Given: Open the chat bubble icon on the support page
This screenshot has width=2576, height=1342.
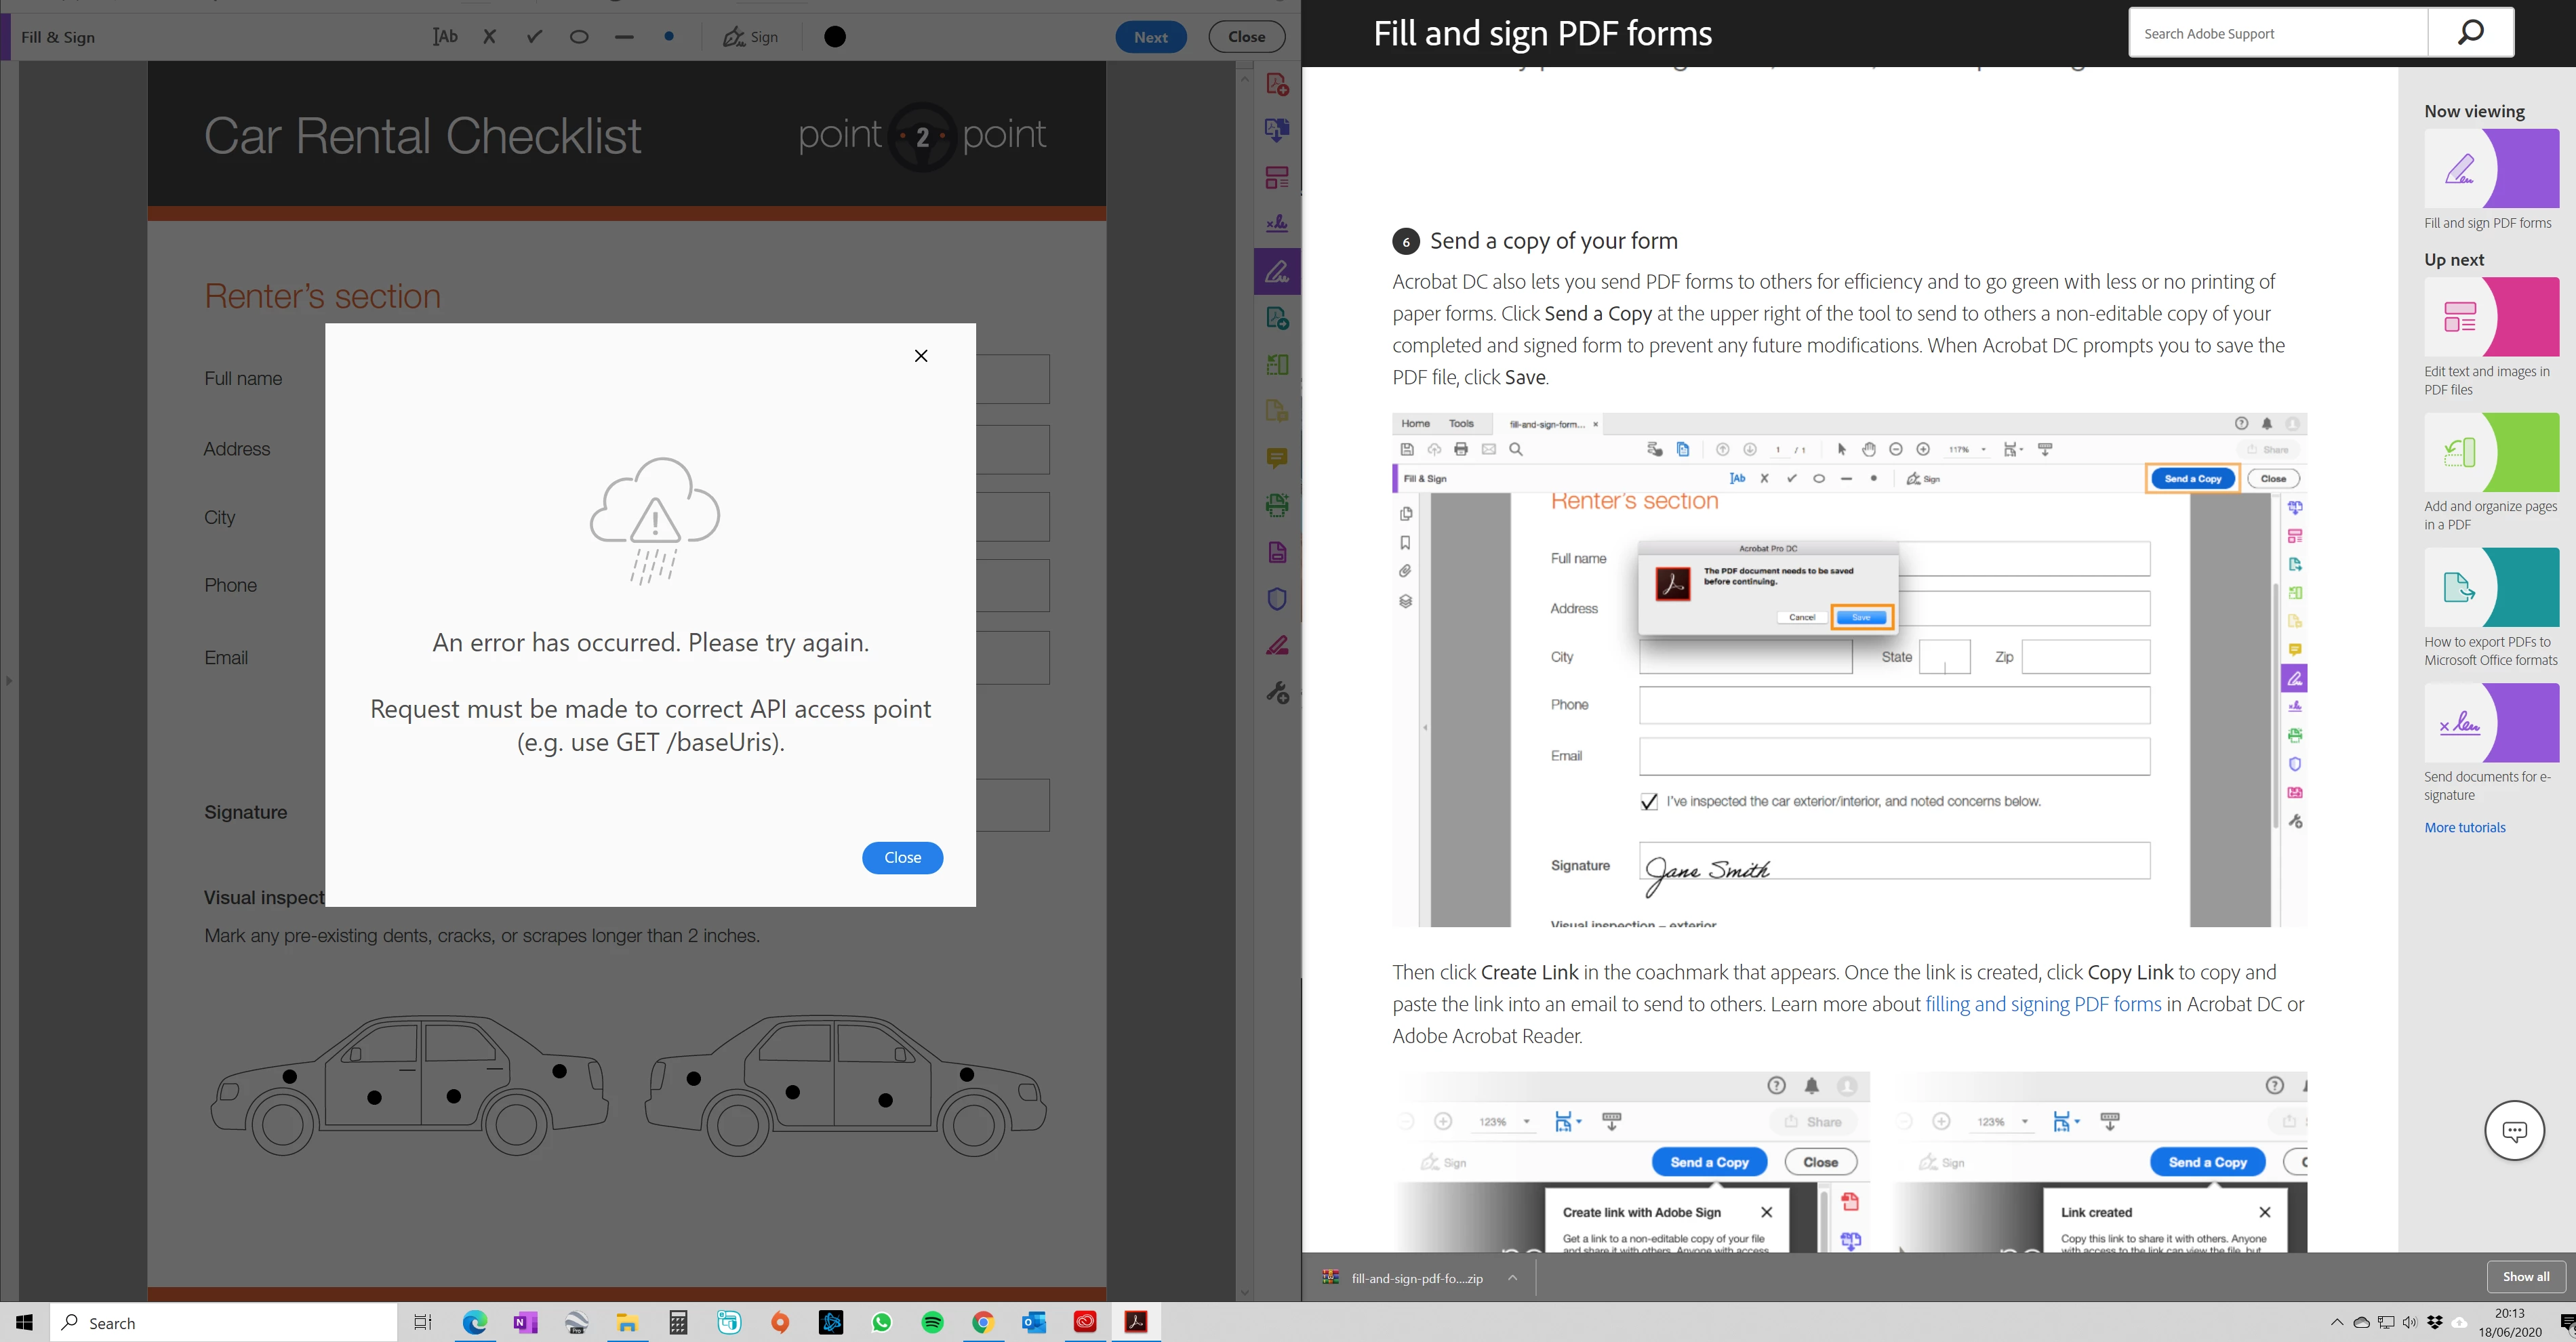Looking at the screenshot, I should 2514,1130.
